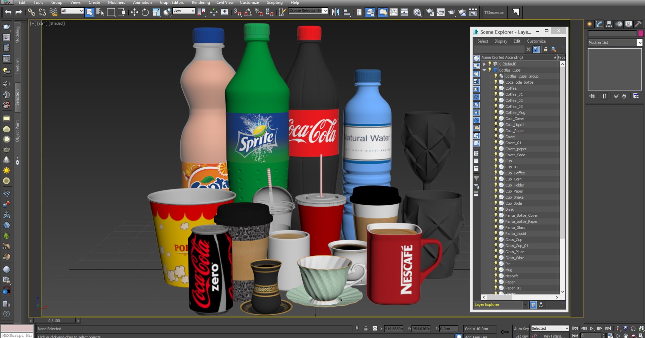Toggle the Percent Snap icon
The image size is (645, 338).
[x=259, y=12]
